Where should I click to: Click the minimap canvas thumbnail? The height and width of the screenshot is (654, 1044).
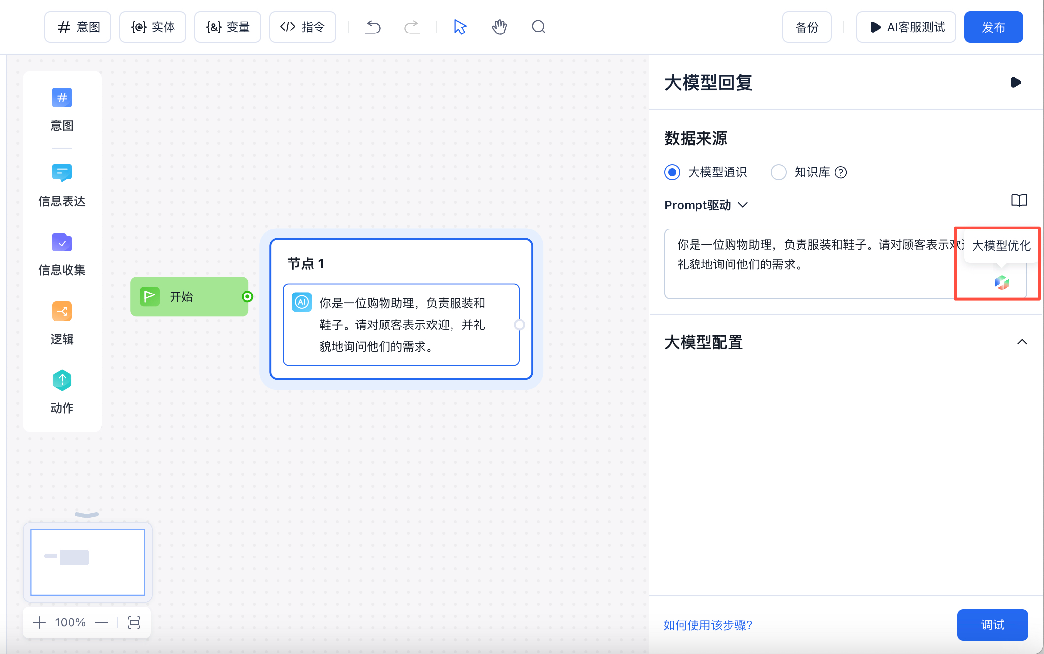(x=88, y=562)
